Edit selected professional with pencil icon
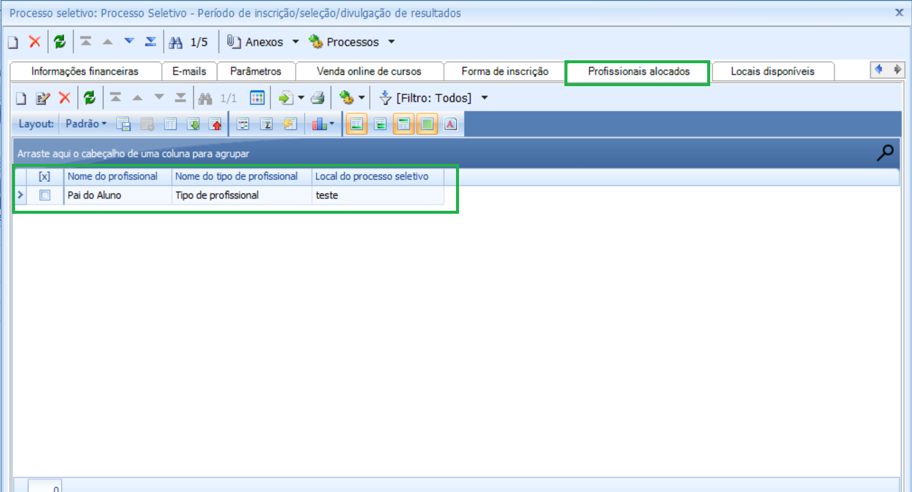 (43, 98)
